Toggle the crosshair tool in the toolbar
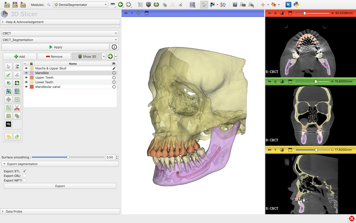The image size is (356, 223). (263, 5)
